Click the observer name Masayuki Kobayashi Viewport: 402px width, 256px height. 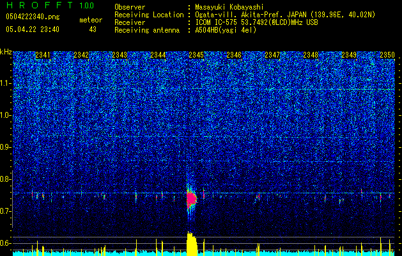pos(229,8)
